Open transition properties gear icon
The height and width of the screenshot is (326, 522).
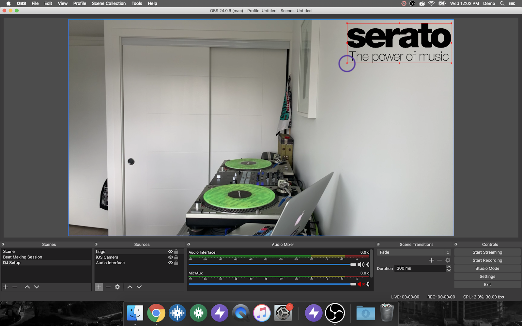pyautogui.click(x=448, y=260)
